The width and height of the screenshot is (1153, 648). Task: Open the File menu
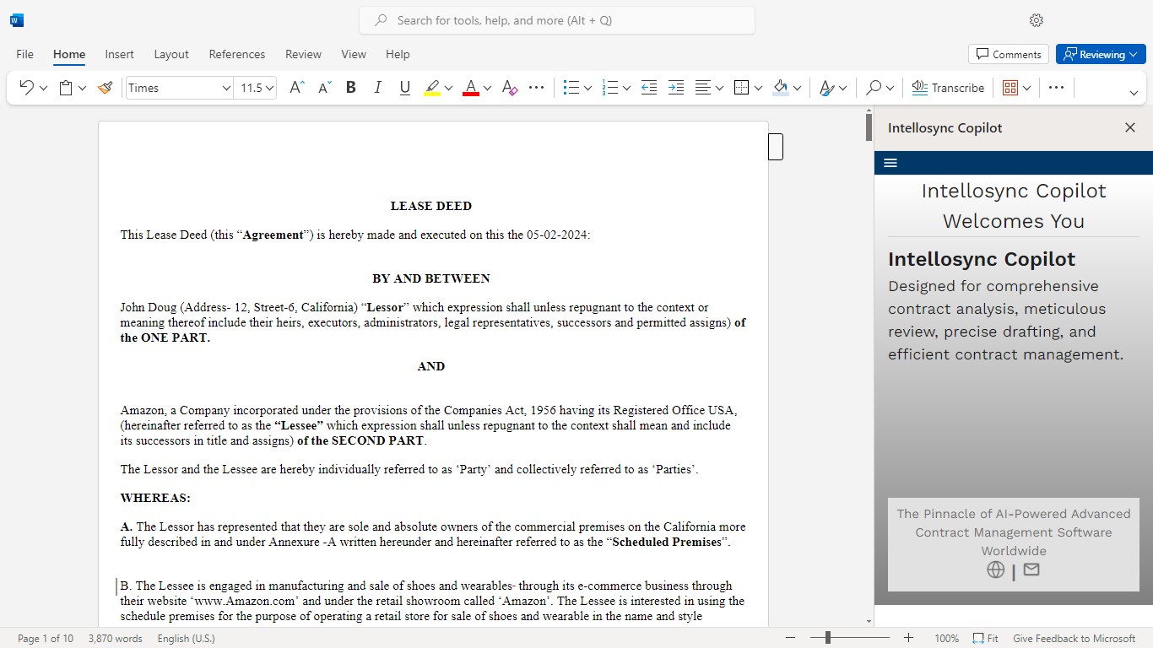pos(25,54)
